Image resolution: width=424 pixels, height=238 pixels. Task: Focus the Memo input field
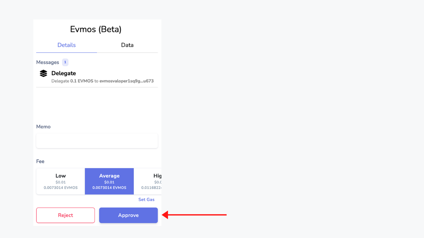coord(97,141)
